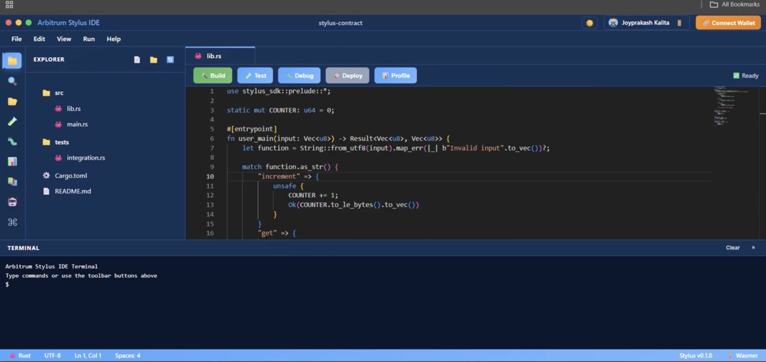
Task: Click the orange icon beside the username
Action: coord(679,23)
